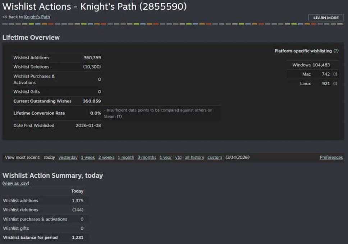Open the Preferences link

click(331, 157)
